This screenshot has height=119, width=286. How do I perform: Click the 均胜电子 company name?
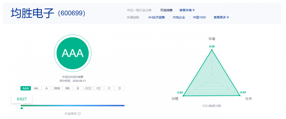pyautogui.click(x=33, y=13)
